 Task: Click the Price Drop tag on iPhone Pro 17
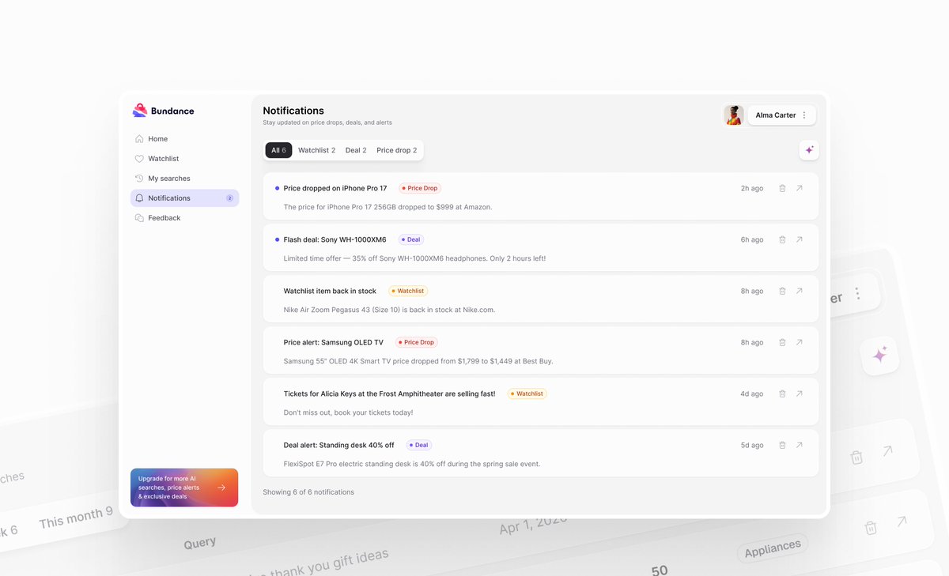pyautogui.click(x=420, y=188)
